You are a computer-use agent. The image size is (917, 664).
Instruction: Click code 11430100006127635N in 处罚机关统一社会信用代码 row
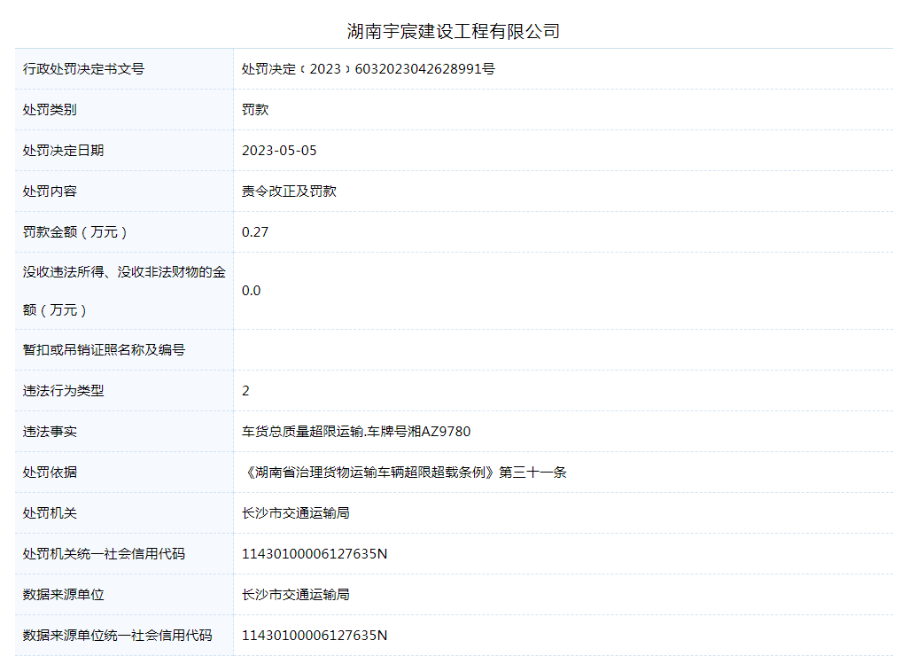click(x=315, y=554)
